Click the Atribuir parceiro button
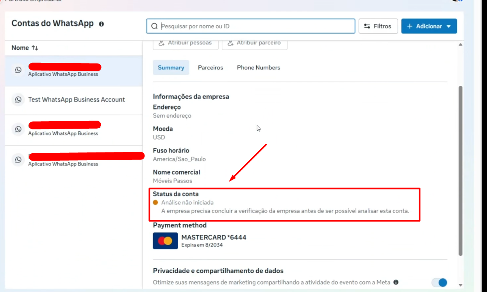The height and width of the screenshot is (292, 487). (255, 43)
